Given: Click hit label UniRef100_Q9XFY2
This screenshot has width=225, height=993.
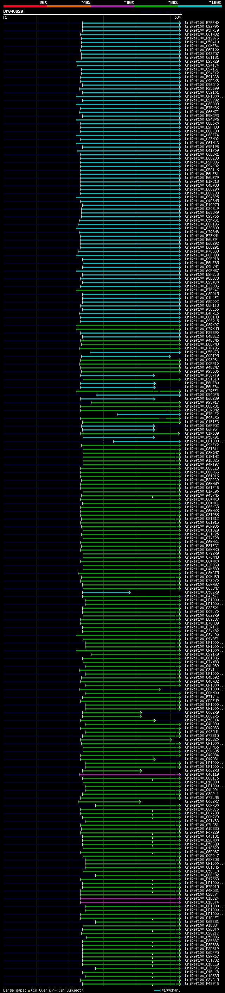Looking at the screenshot, I should point(202,445).
